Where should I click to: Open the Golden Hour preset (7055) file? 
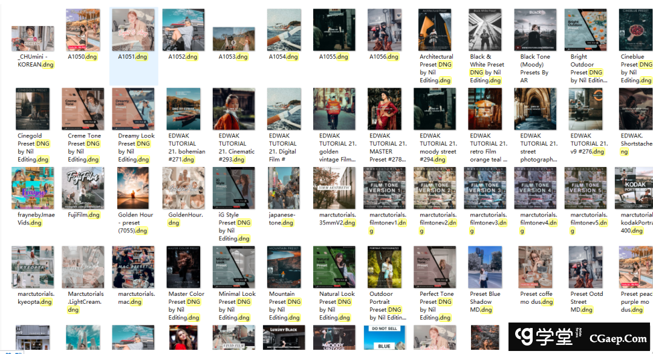tap(134, 188)
